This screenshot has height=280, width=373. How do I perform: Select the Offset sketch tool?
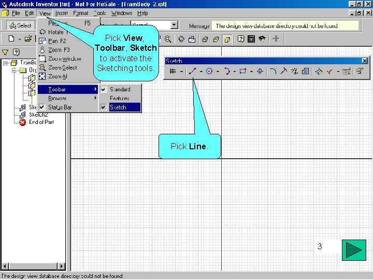(305, 71)
